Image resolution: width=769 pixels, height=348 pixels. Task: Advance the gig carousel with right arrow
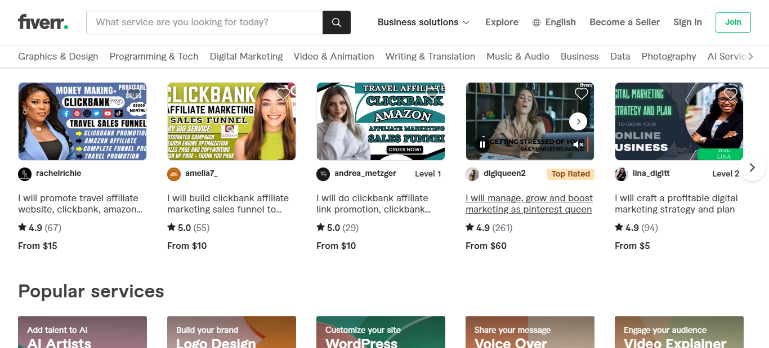752,167
